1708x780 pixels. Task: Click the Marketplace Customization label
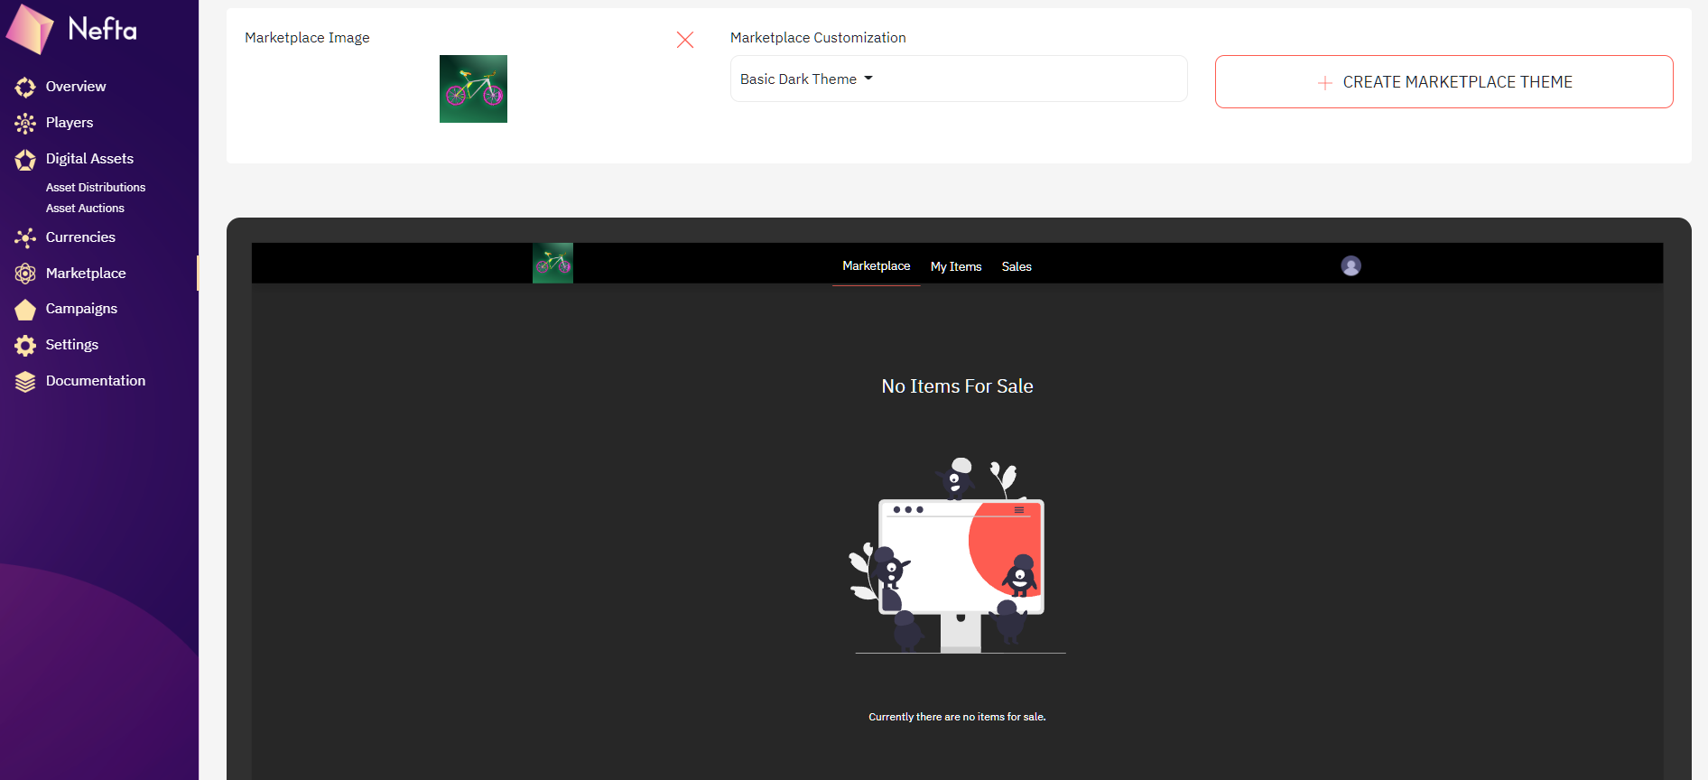pos(818,37)
